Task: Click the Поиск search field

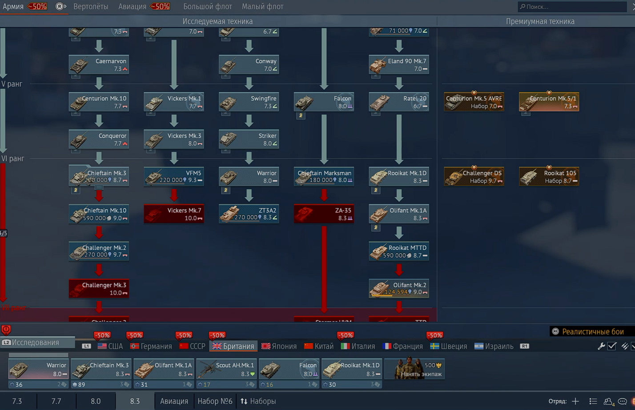Action: (572, 7)
